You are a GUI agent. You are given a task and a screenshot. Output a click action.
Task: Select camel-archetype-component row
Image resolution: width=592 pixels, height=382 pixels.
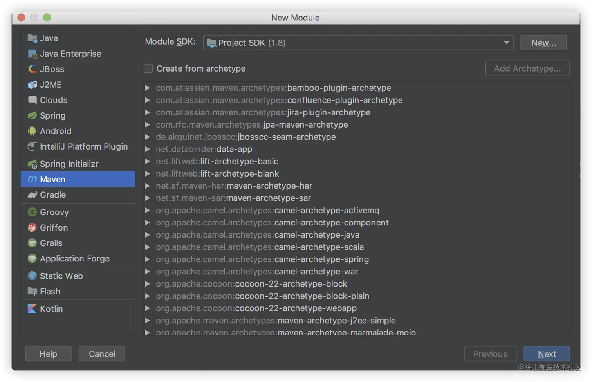[357, 223]
